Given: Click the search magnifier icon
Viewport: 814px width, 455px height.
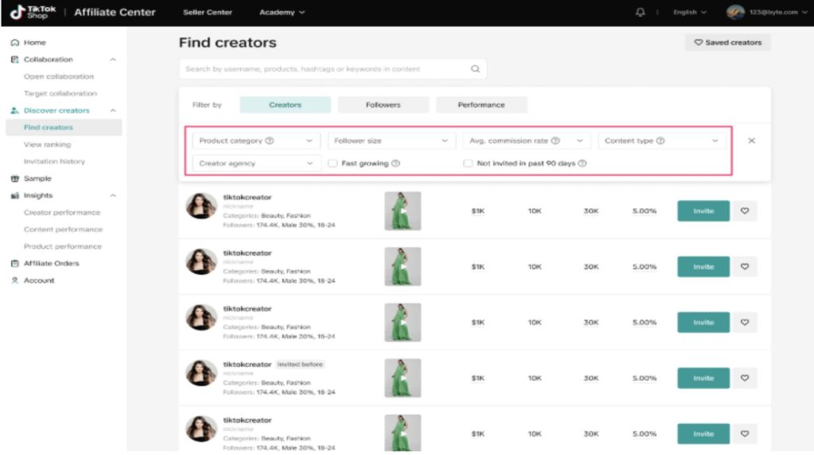Looking at the screenshot, I should [475, 69].
